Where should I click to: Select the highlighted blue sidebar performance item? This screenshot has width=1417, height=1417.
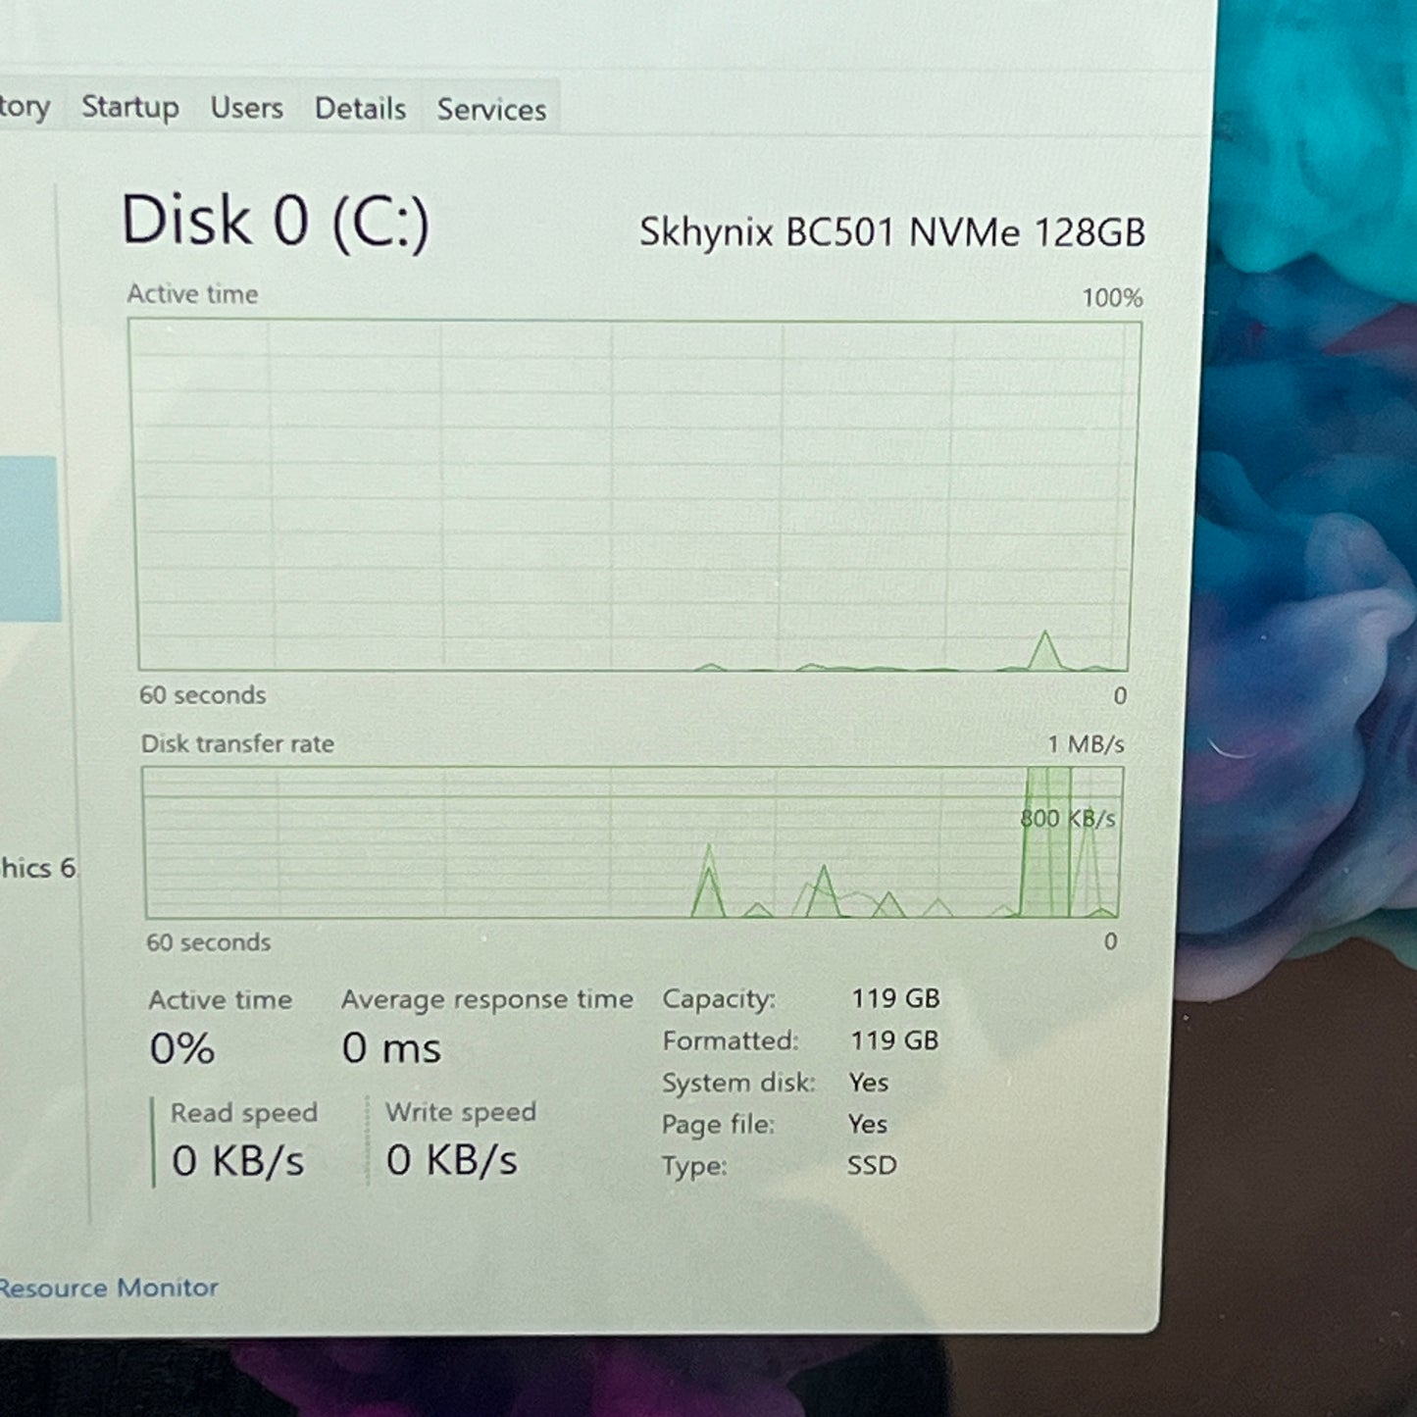[28, 538]
